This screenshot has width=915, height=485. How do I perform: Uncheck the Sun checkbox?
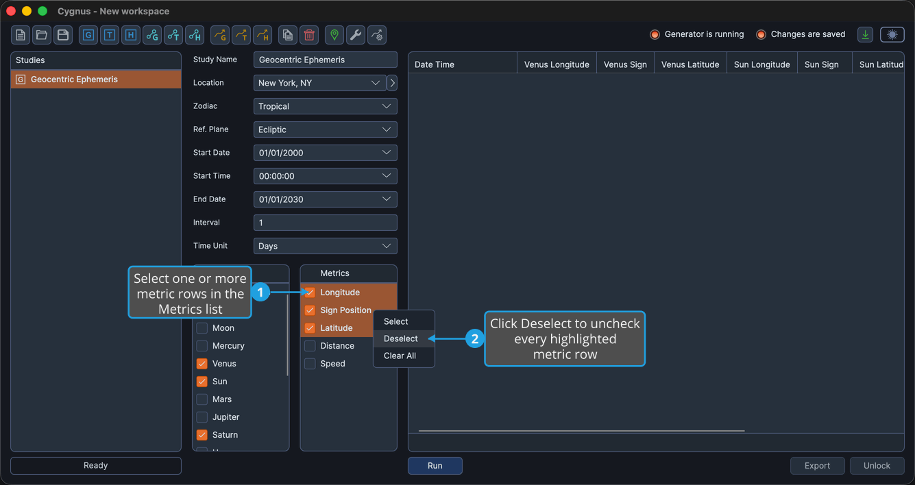coord(202,382)
